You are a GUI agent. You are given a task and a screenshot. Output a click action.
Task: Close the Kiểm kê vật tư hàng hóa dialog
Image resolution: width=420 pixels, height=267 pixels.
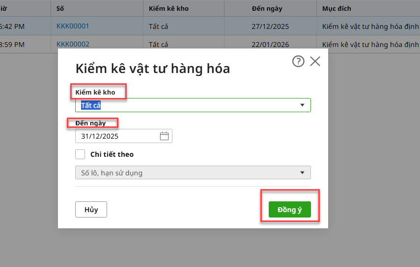pos(315,61)
